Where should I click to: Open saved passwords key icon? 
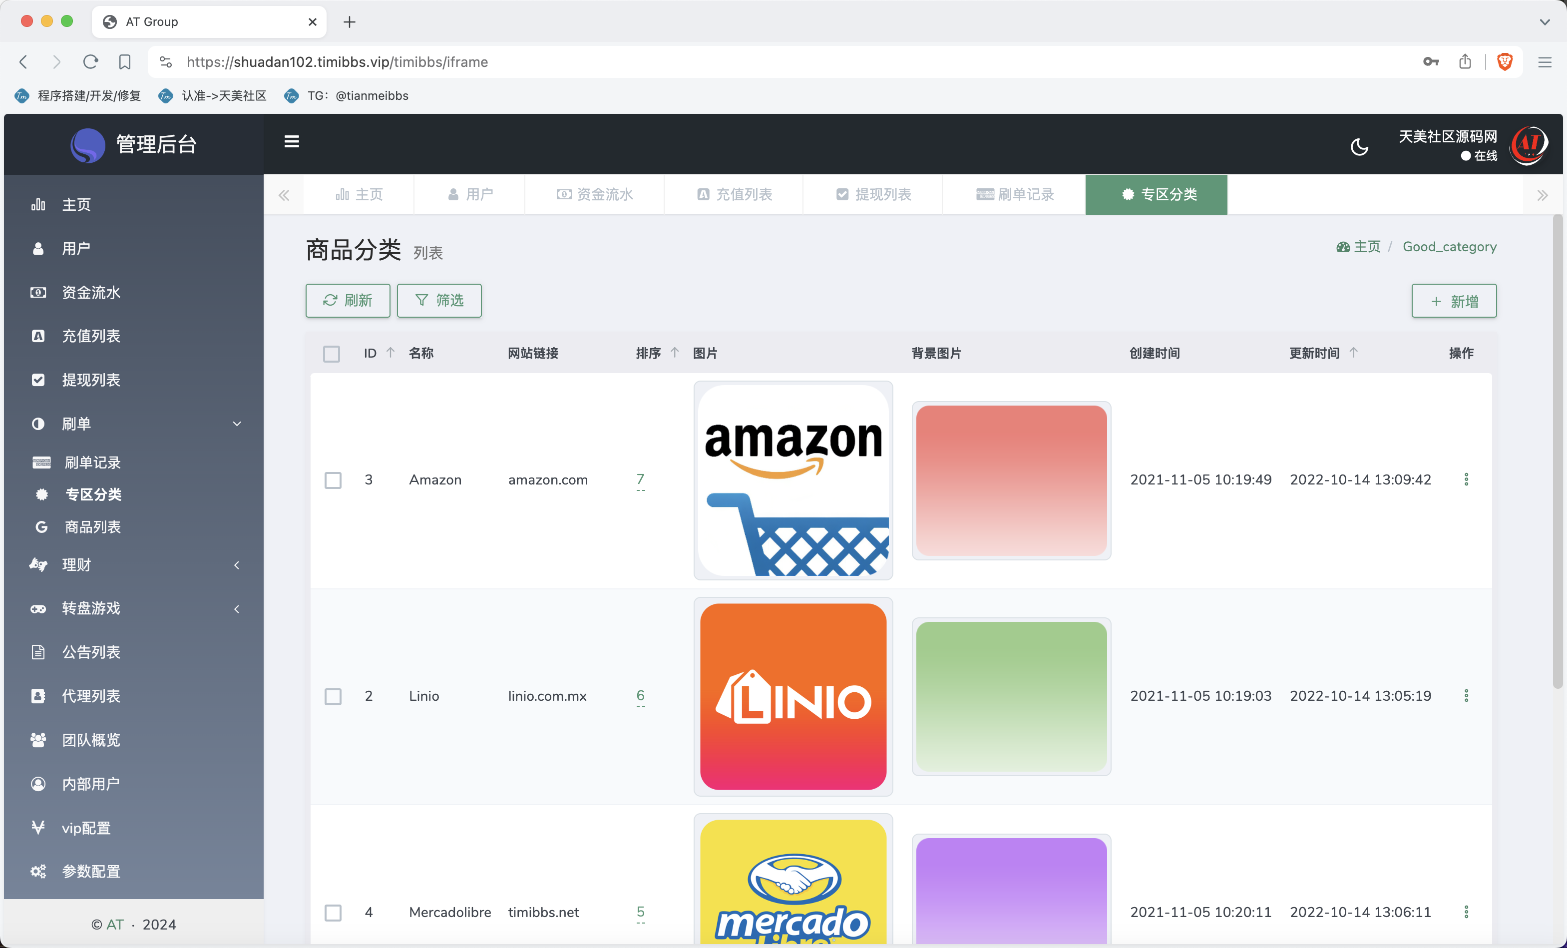pyautogui.click(x=1431, y=62)
